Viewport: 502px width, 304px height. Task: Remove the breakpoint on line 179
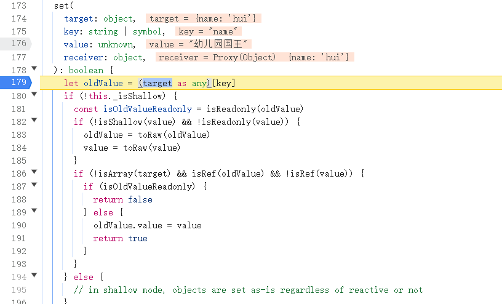click(x=17, y=83)
